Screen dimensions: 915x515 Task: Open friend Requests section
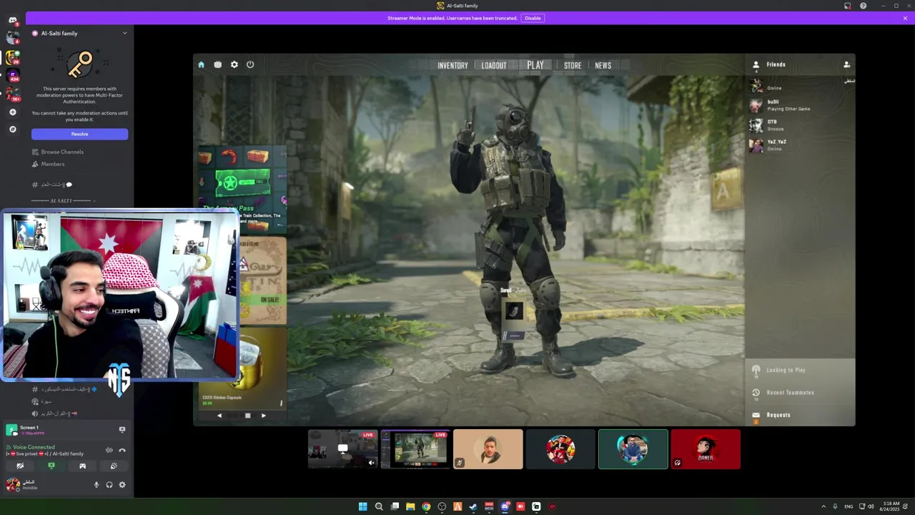pos(800,415)
